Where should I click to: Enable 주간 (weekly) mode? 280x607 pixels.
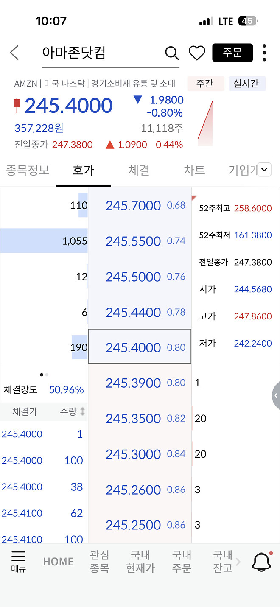(x=205, y=84)
